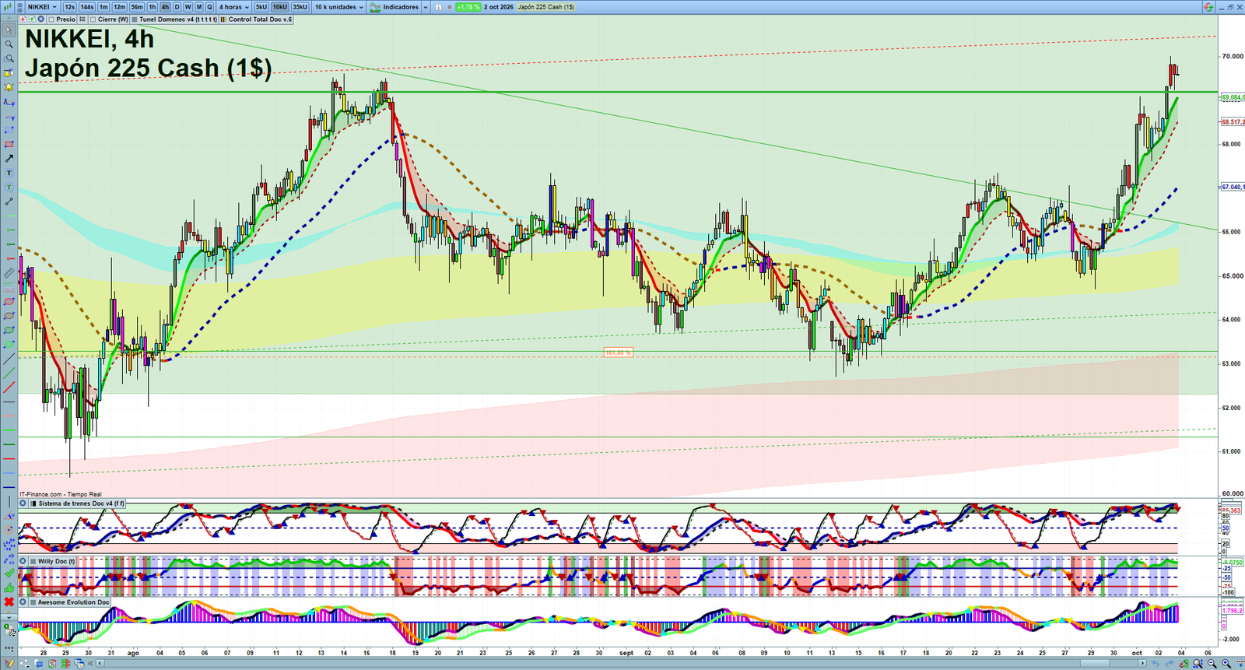Activate the magnifier zoom tool
1245x670 pixels.
(x=9, y=44)
